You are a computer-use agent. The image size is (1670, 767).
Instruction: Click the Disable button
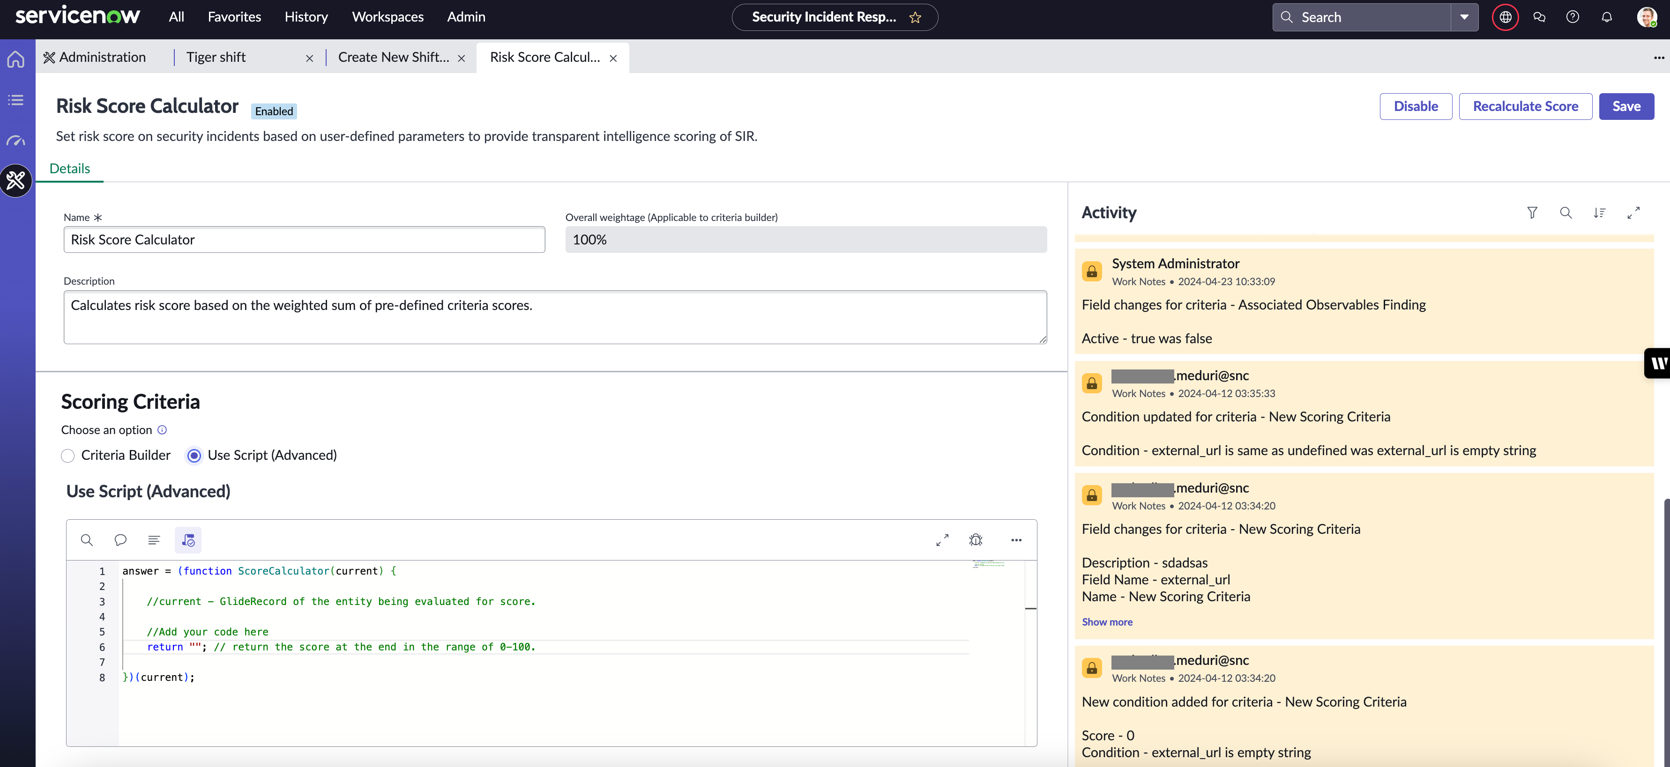[1415, 106]
